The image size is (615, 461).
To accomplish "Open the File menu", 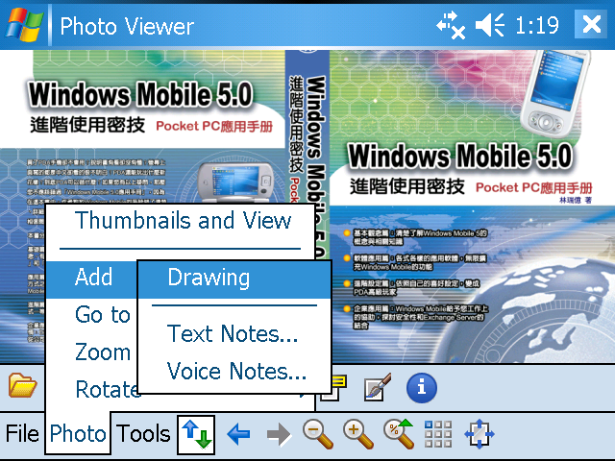I will (x=22, y=434).
